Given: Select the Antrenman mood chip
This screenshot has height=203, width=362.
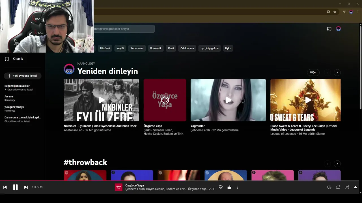Looking at the screenshot, I should [x=137, y=48].
